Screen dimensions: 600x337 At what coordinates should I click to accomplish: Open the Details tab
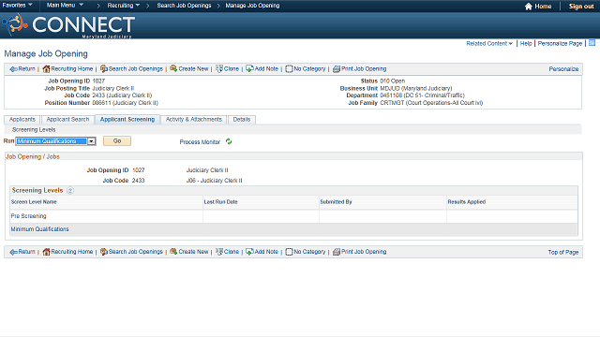click(242, 120)
